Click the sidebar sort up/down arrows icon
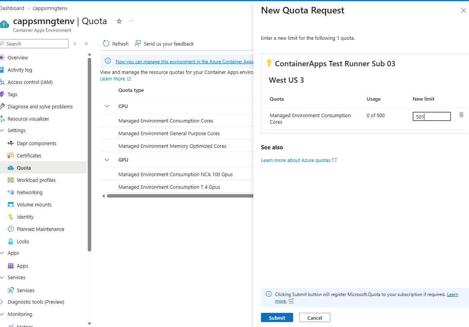Viewport: 469px width, 327px height. pos(75,44)
